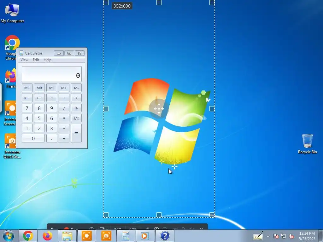The image size is (323, 242).
Task: Open the Action Center flag icon
Action: pos(276,236)
